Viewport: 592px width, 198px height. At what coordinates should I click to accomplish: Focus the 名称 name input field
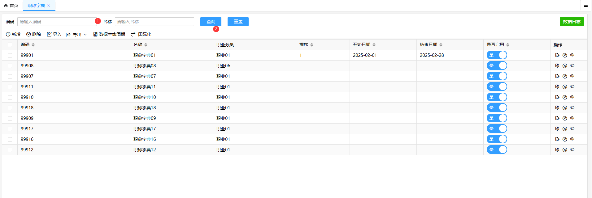[x=154, y=22]
